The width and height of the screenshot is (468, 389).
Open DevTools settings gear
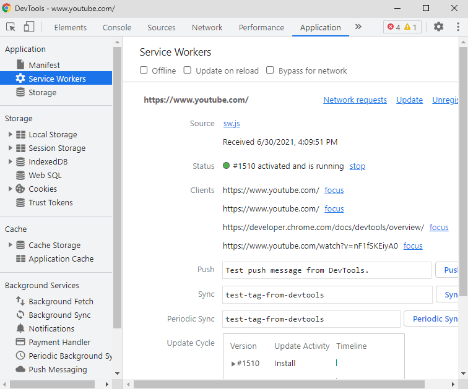tap(438, 27)
